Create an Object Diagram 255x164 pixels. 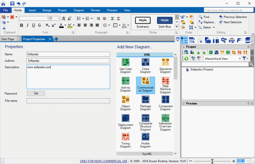[125, 103]
